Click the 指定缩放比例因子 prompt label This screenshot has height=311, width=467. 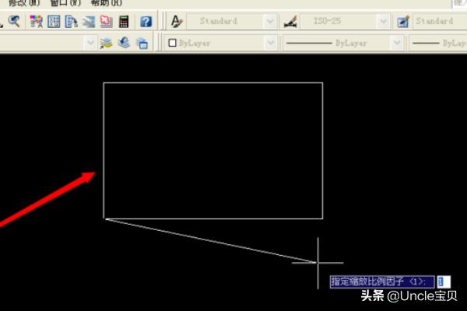coord(382,281)
